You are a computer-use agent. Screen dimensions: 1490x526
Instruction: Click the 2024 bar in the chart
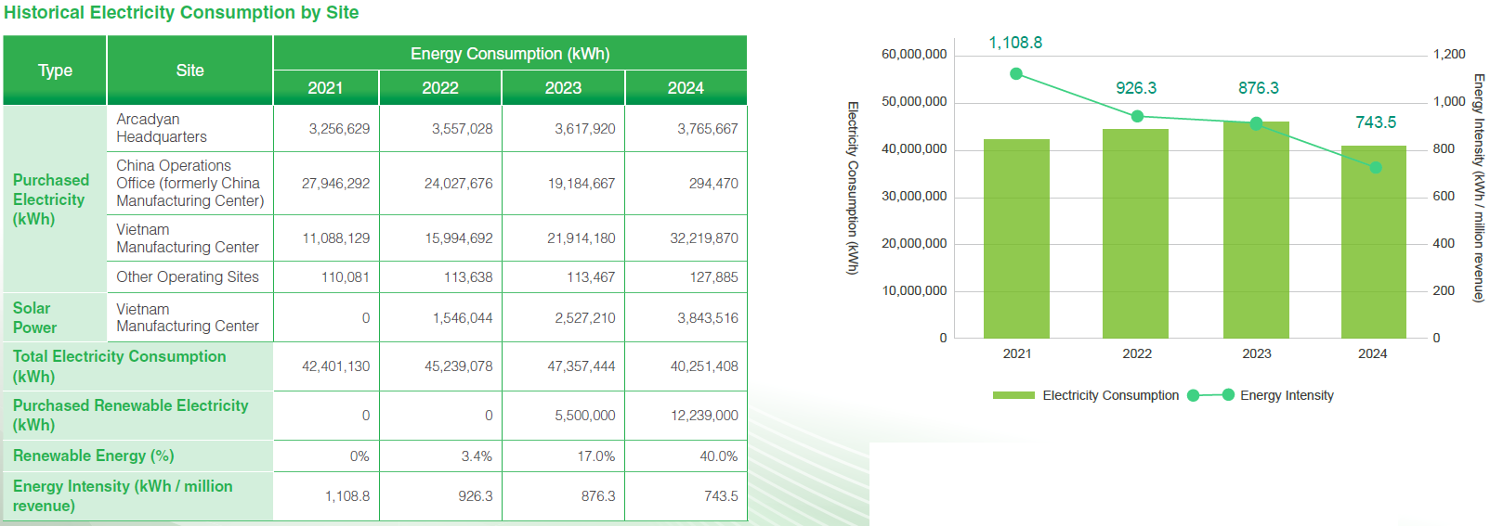pyautogui.click(x=1373, y=246)
